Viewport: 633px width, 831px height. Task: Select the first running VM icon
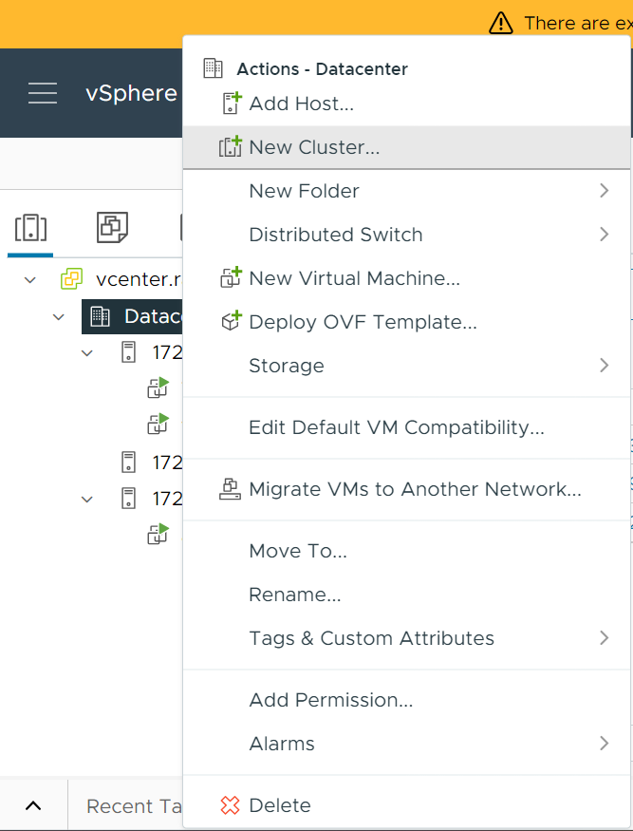point(158,387)
